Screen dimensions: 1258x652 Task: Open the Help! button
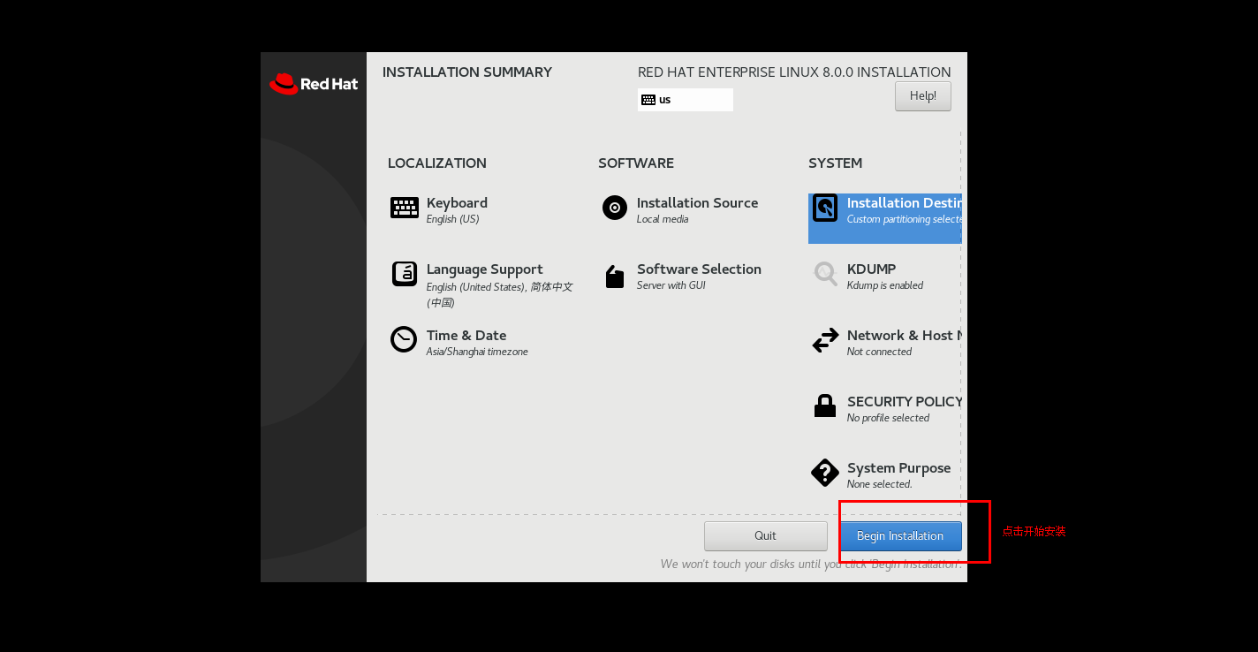point(923,96)
